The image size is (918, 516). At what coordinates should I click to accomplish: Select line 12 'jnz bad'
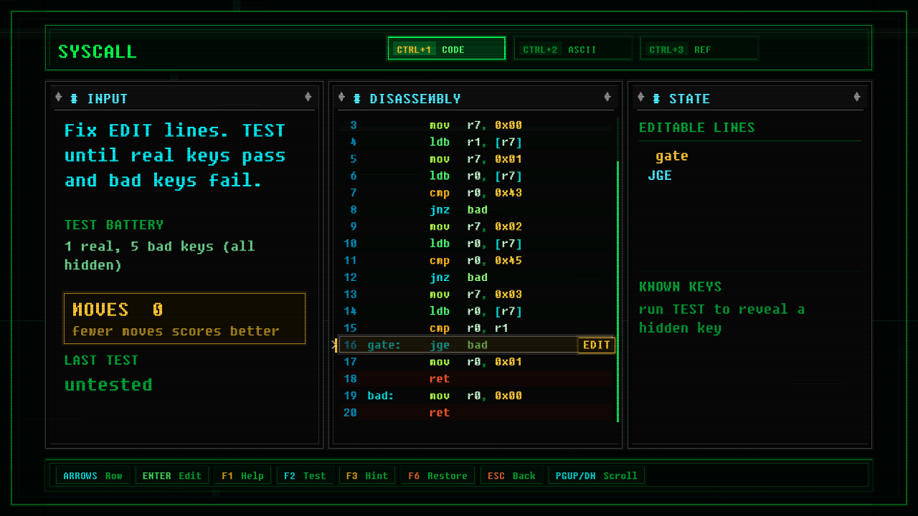coord(476,277)
